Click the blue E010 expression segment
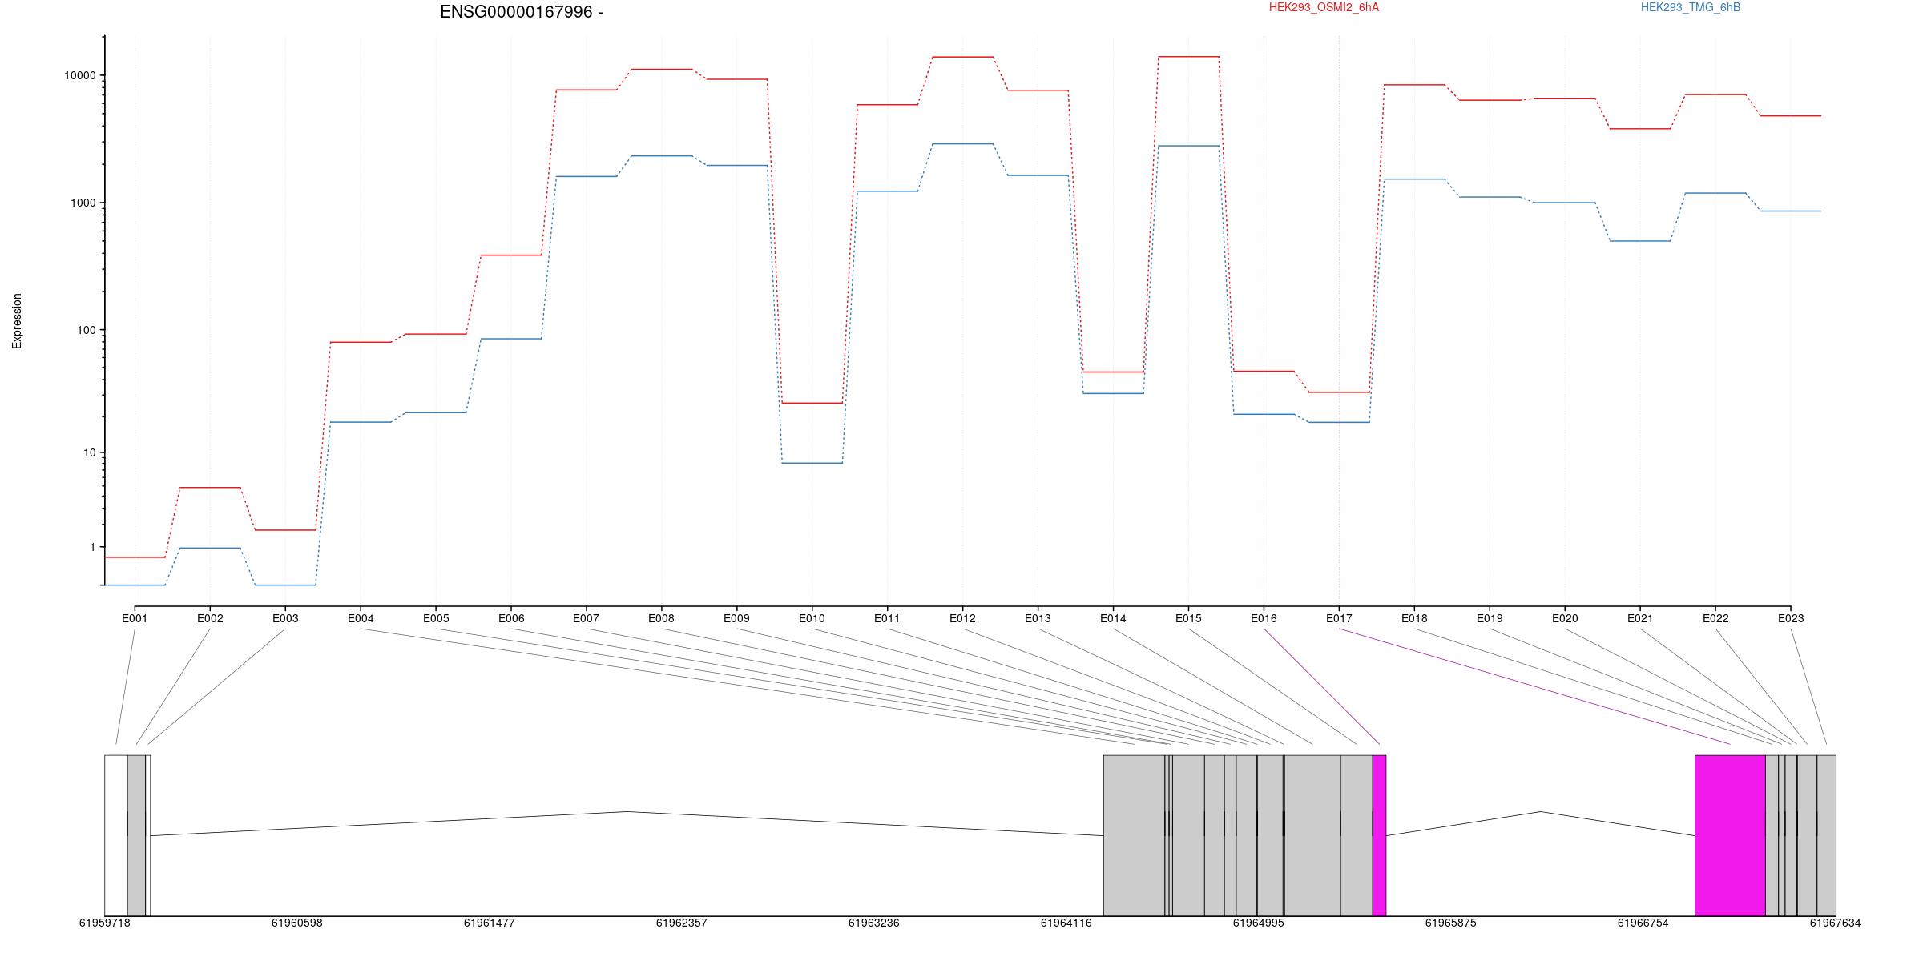 [x=812, y=463]
